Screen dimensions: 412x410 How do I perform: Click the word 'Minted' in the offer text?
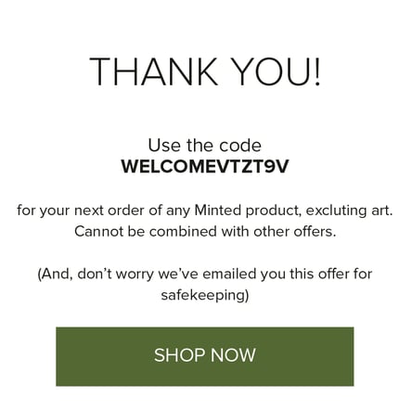[217, 211]
